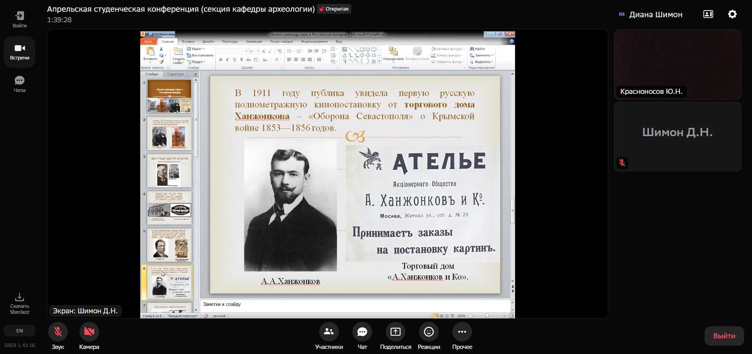Click the Открытая meeting status badge

(x=334, y=9)
